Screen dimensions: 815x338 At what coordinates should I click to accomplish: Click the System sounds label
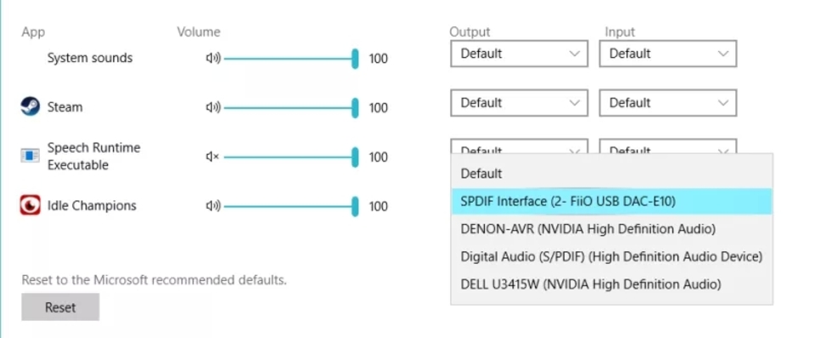point(90,58)
